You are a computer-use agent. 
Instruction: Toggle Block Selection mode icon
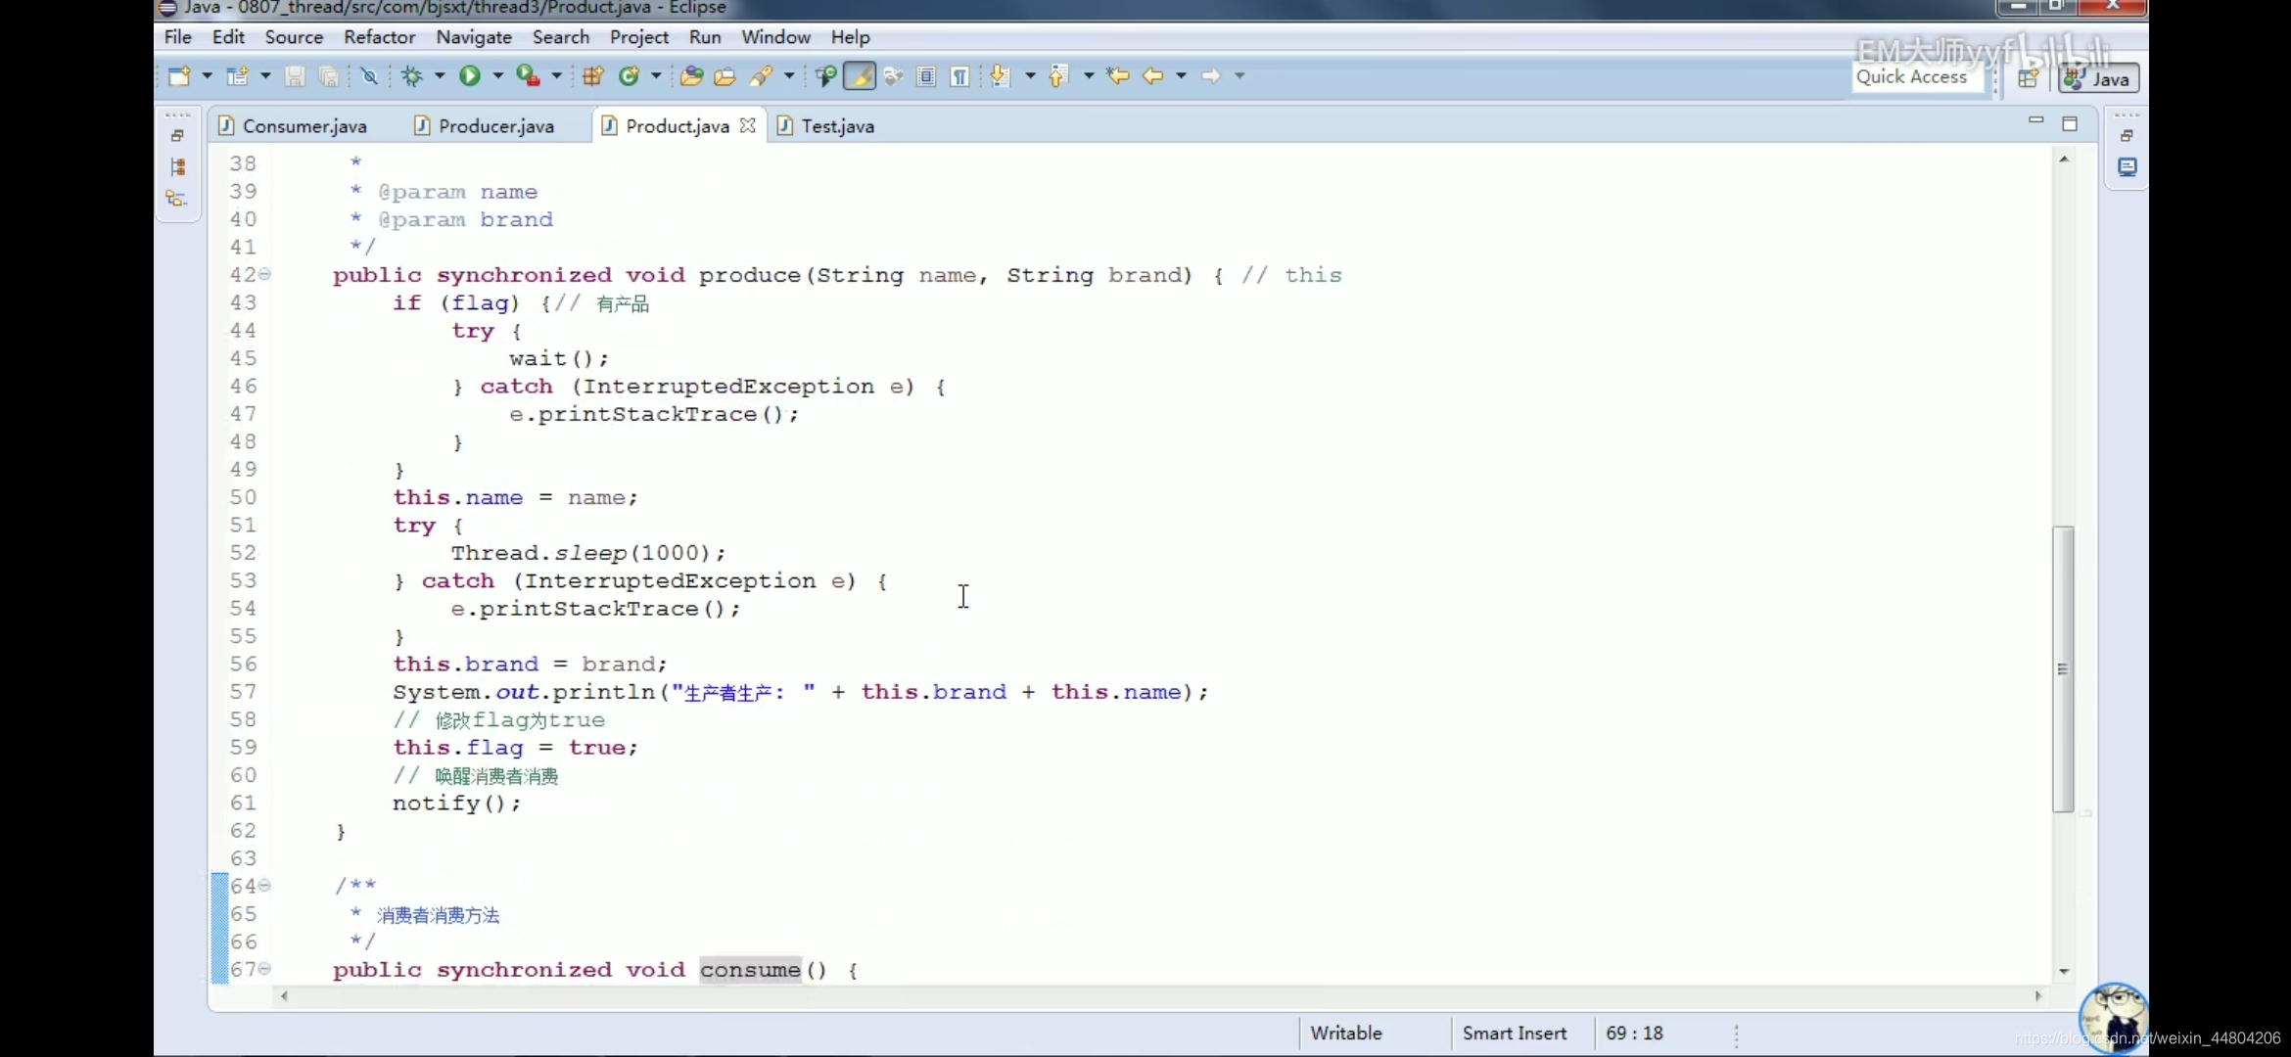tap(926, 75)
